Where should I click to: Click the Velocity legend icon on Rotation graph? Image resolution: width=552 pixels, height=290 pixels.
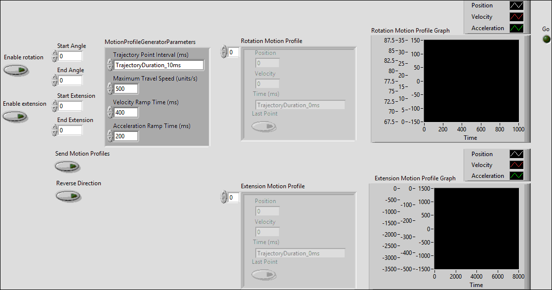(x=516, y=16)
